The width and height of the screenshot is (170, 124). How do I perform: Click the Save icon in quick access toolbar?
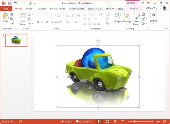[x=10, y=3]
